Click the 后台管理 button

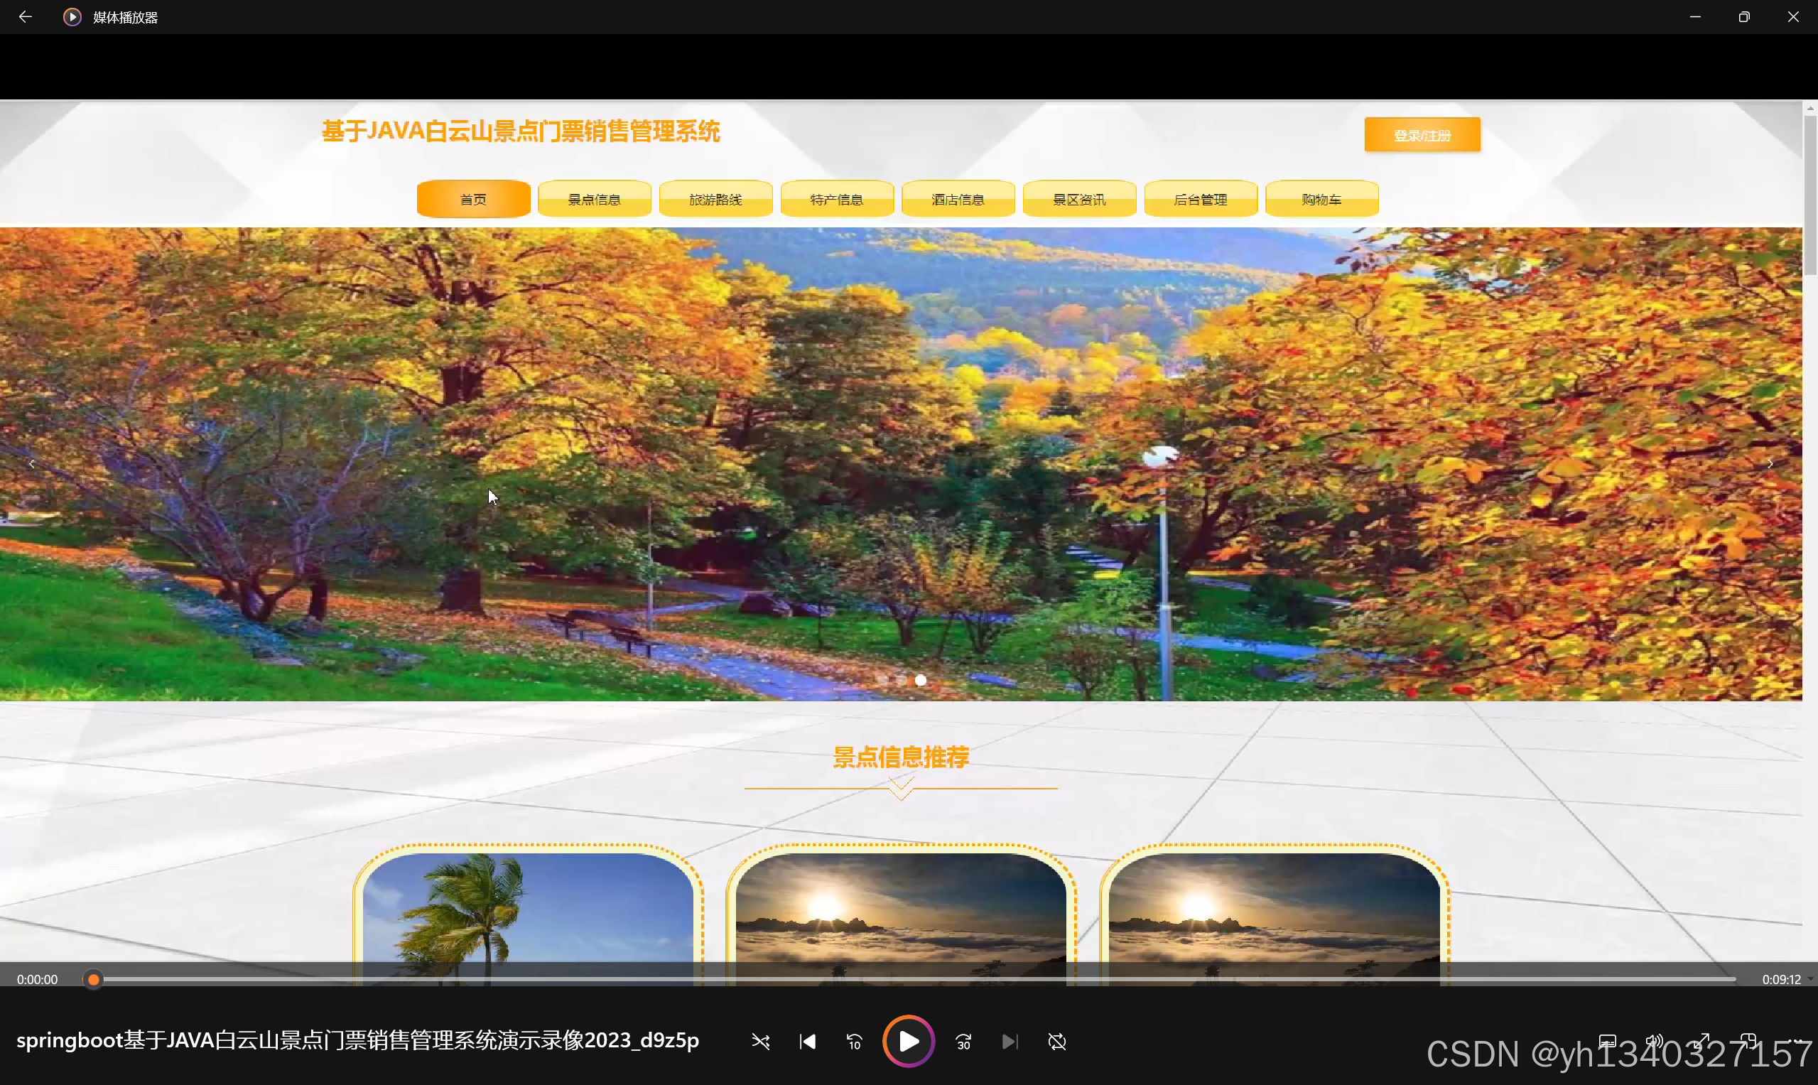pyautogui.click(x=1200, y=199)
